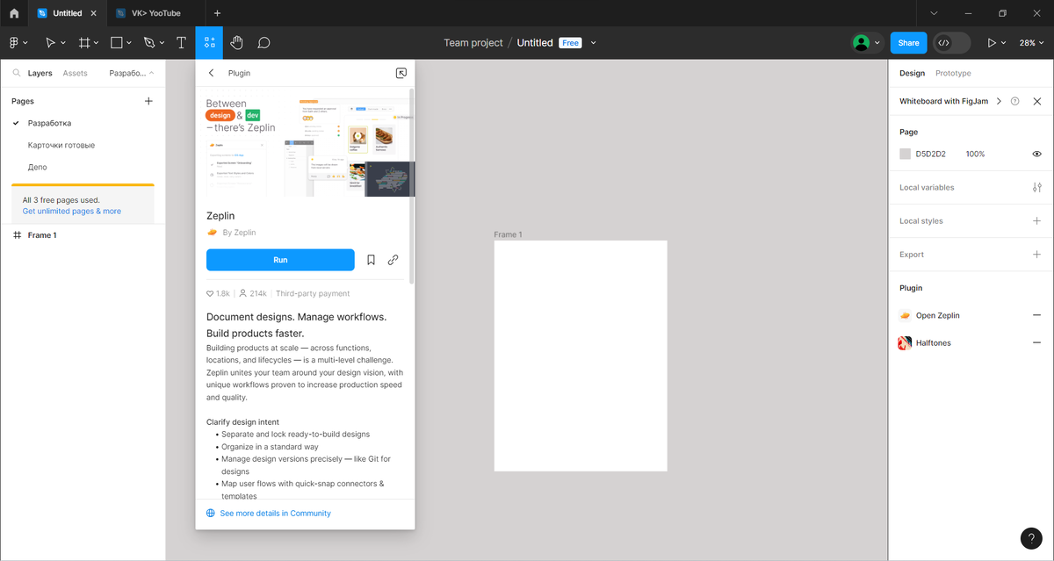Click See more details in Community
The height and width of the screenshot is (561, 1054).
click(275, 513)
